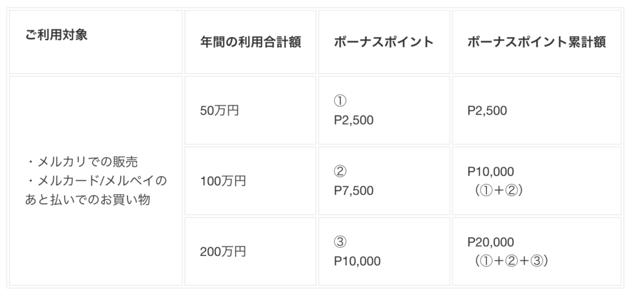Click the 200万円 cell
Screen dimensions: 632x293
223,251
